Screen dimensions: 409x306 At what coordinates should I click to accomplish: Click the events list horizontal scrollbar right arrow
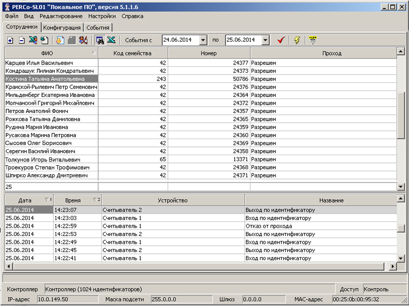(392, 266)
